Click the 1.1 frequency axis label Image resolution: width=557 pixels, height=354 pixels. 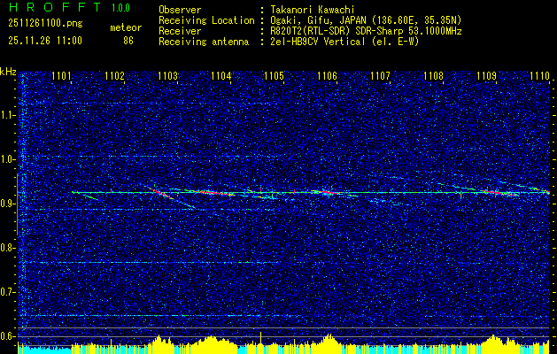click(x=7, y=115)
